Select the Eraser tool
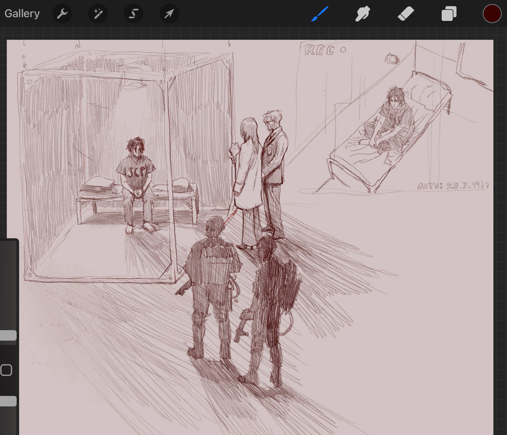Screen dimensions: 507x435 [406, 14]
